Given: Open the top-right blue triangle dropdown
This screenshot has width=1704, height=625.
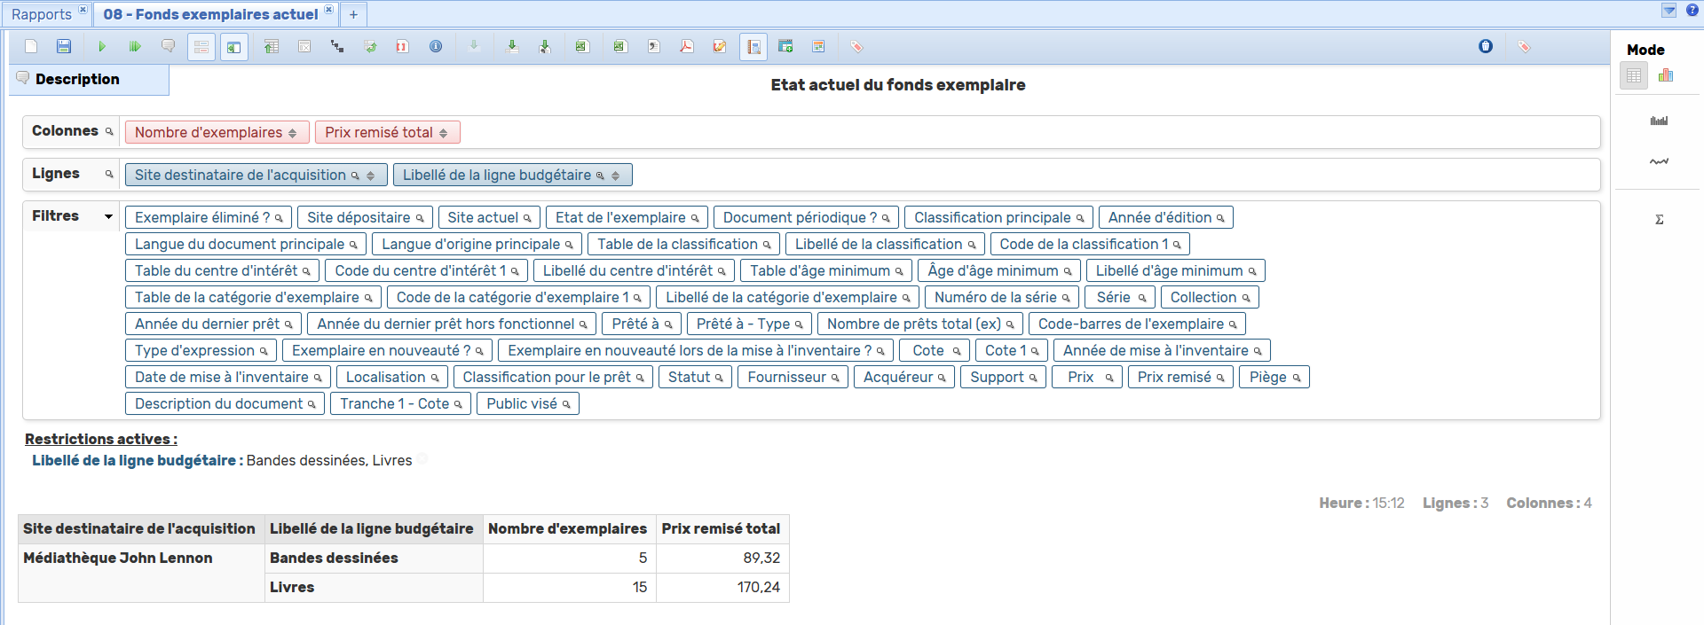Looking at the screenshot, I should 1668,11.
